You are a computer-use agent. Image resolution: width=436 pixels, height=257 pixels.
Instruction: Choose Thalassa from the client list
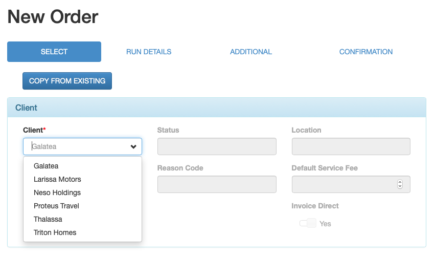[48, 219]
